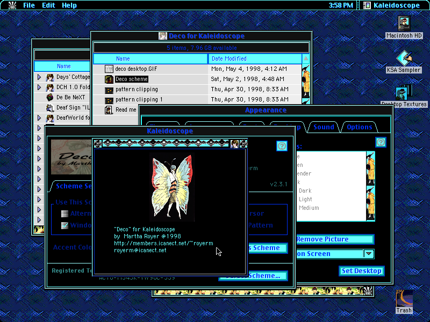Click the v2.3.1 version label
Image resolution: width=430 pixels, height=322 pixels.
(278, 184)
